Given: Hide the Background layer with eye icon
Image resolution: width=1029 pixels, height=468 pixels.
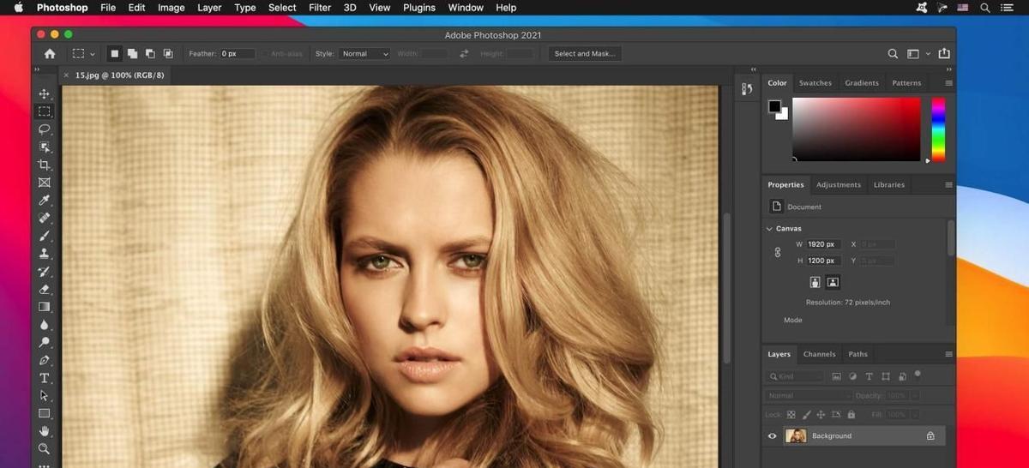Looking at the screenshot, I should pos(772,435).
